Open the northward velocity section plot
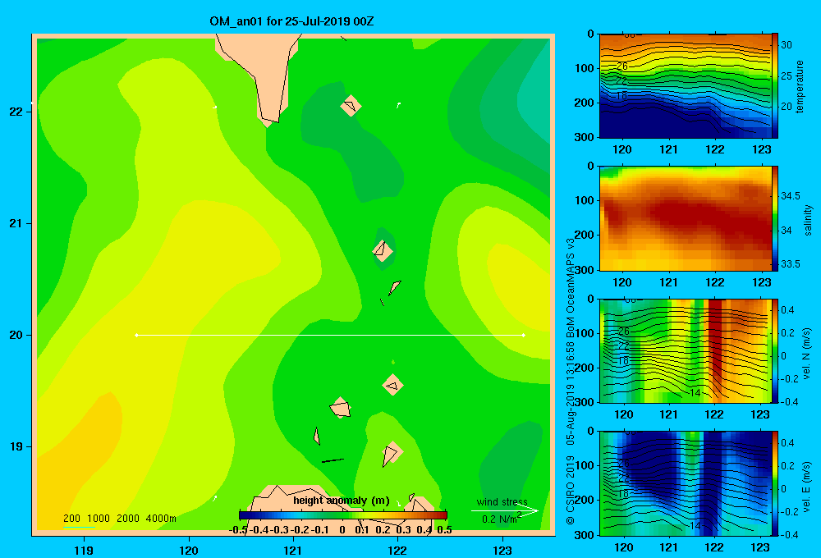The image size is (821, 558). [685, 350]
